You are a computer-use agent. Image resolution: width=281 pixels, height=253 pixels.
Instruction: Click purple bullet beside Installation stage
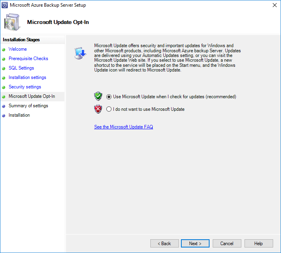pyautogui.click(x=4, y=116)
